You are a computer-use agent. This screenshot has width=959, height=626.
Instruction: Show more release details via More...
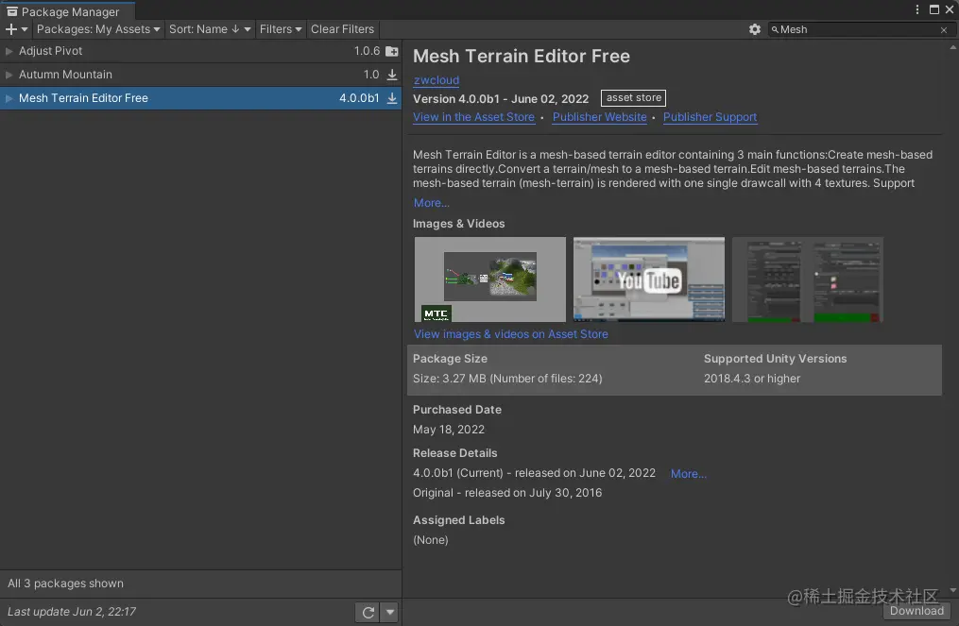(x=688, y=474)
